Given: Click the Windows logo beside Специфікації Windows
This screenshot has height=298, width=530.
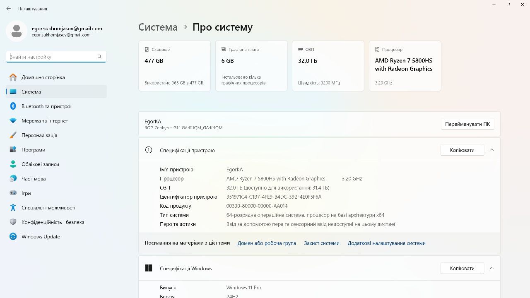Looking at the screenshot, I should [x=149, y=268].
